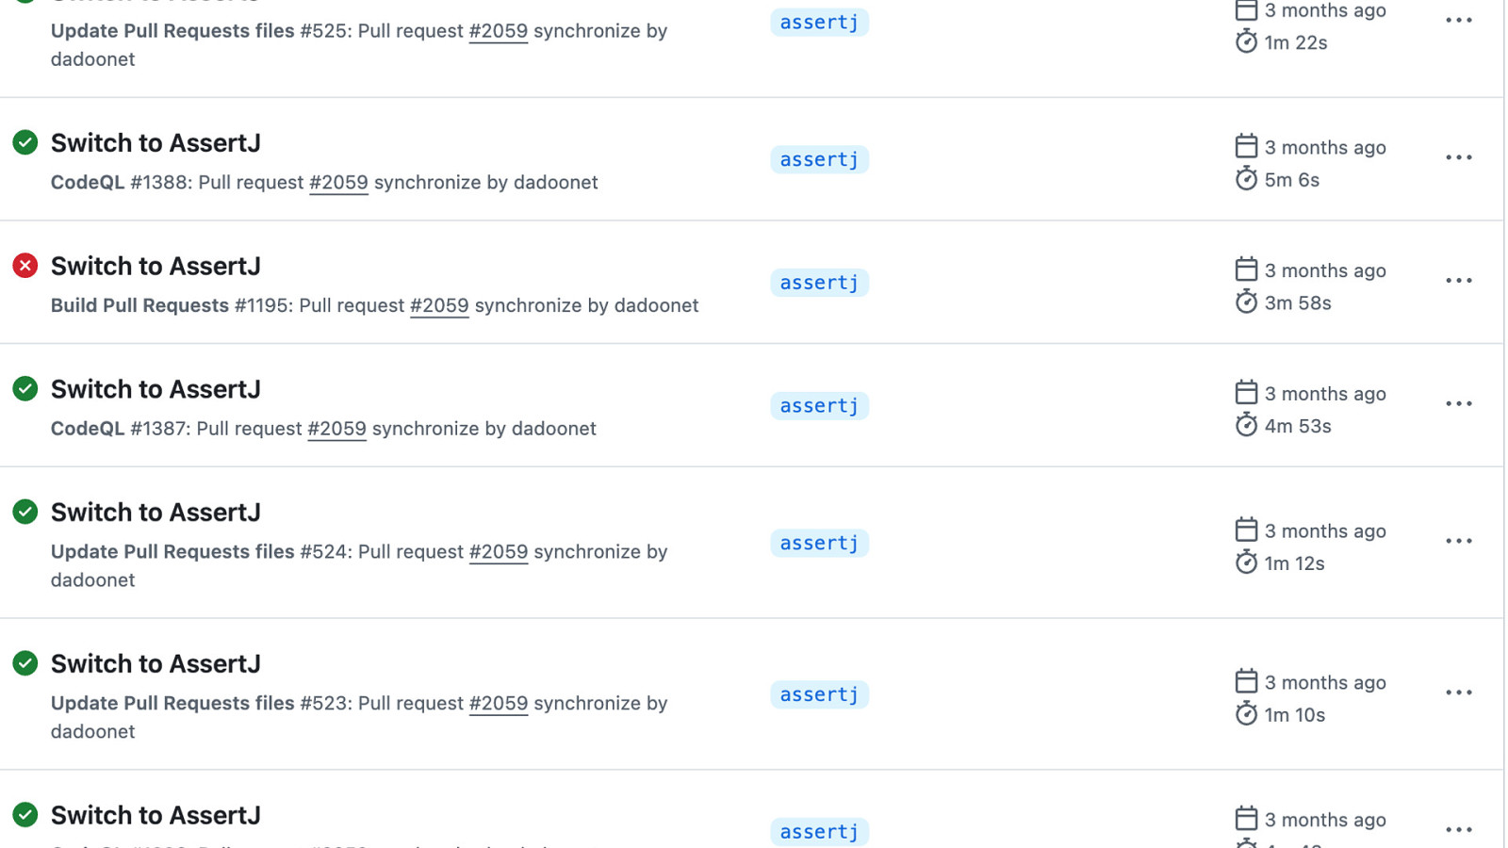
Task: Click the green success icon for CodeQL #1388
Action: pos(25,142)
